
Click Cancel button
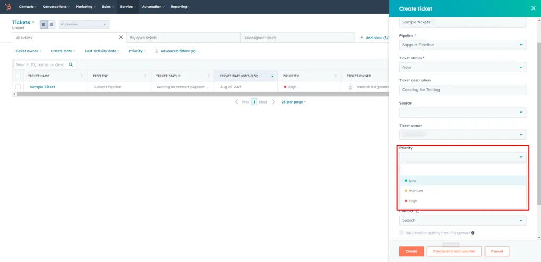point(497,251)
